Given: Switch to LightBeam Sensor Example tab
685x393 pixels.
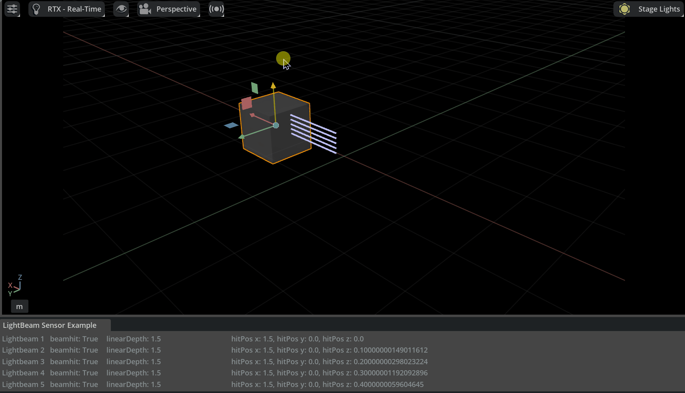Looking at the screenshot, I should click(50, 325).
